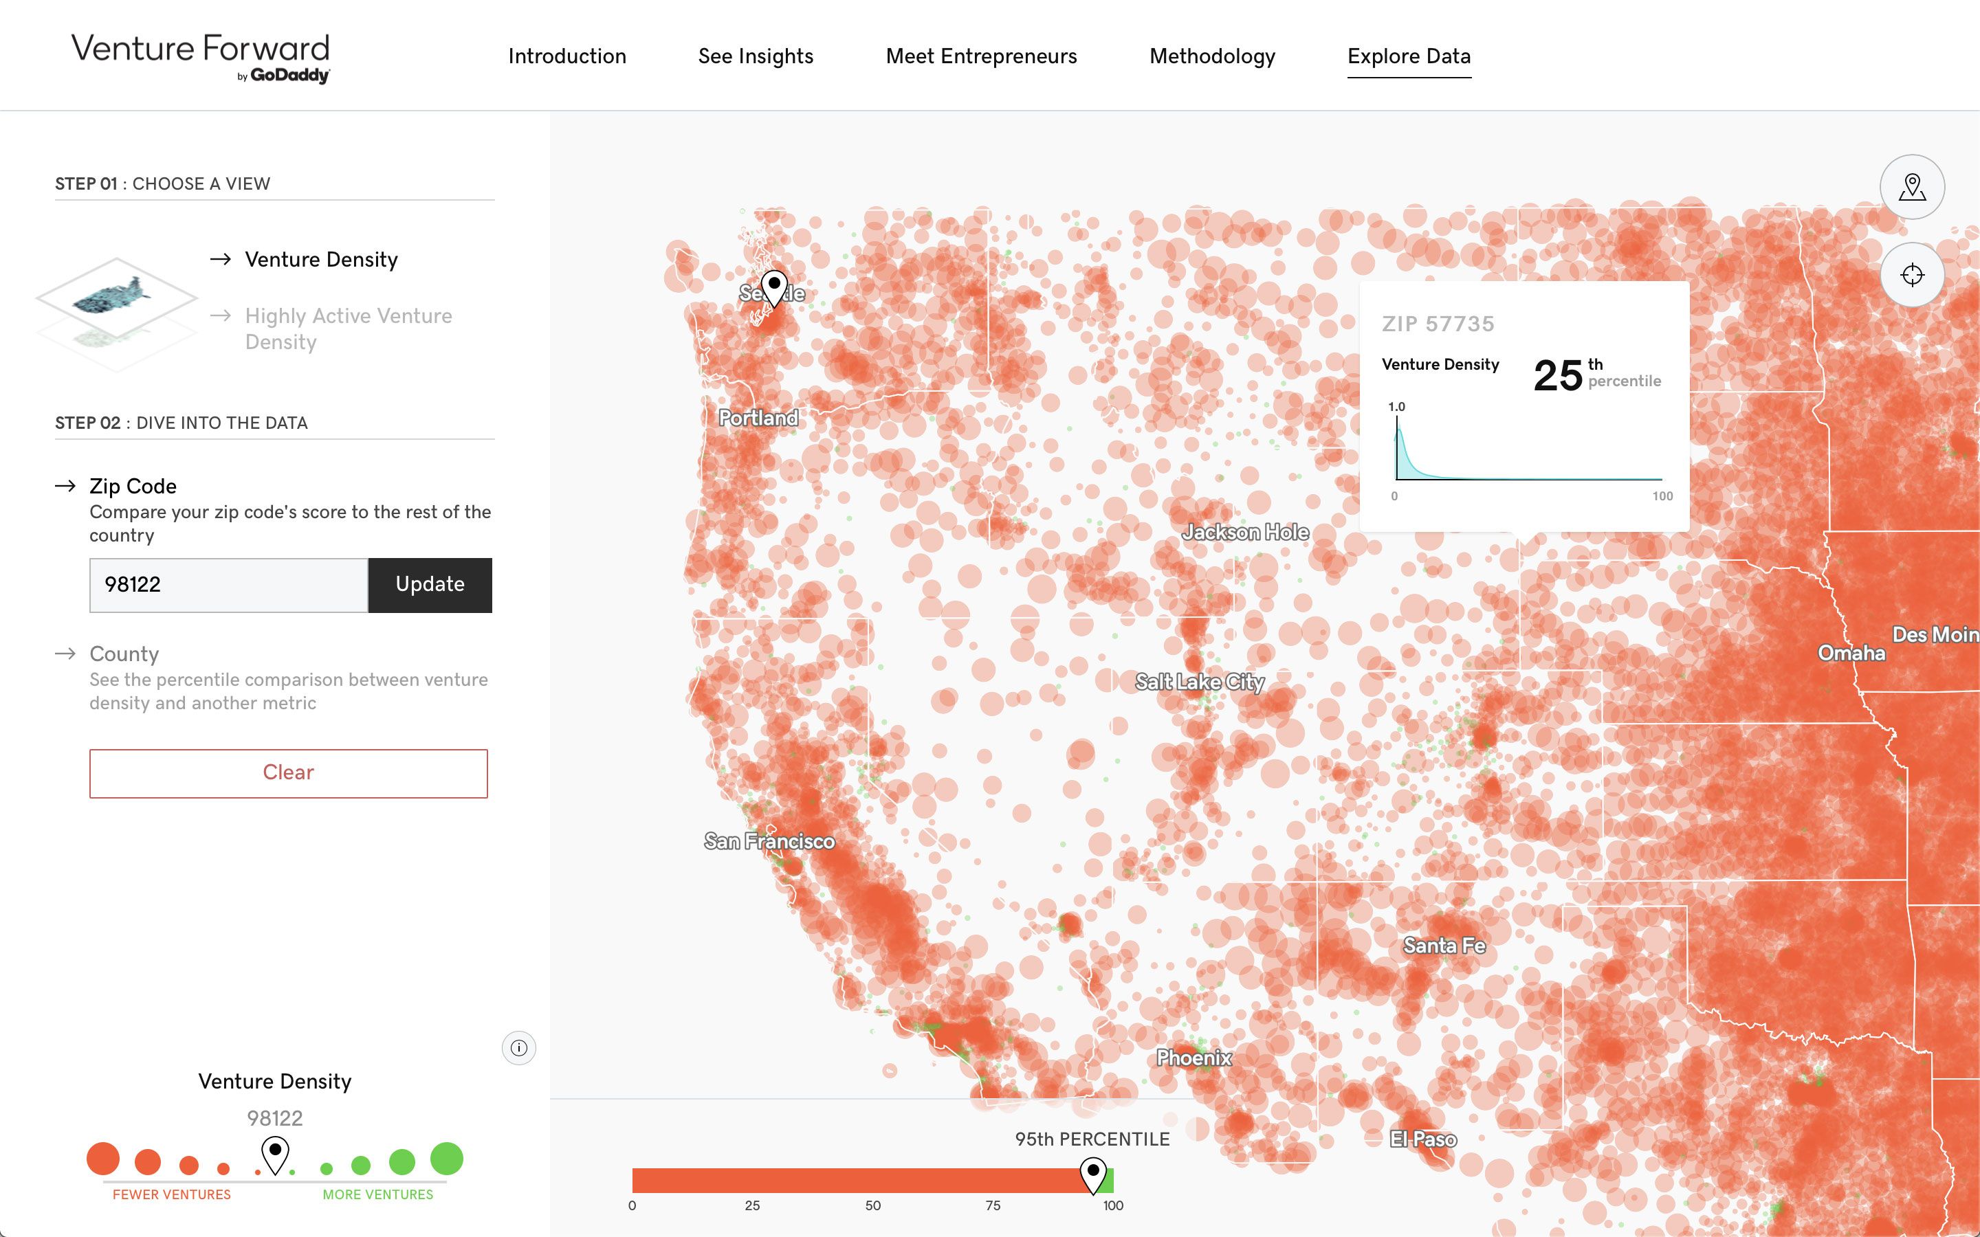The height and width of the screenshot is (1237, 1980).
Task: Click the largest green circle in legend
Action: [447, 1159]
